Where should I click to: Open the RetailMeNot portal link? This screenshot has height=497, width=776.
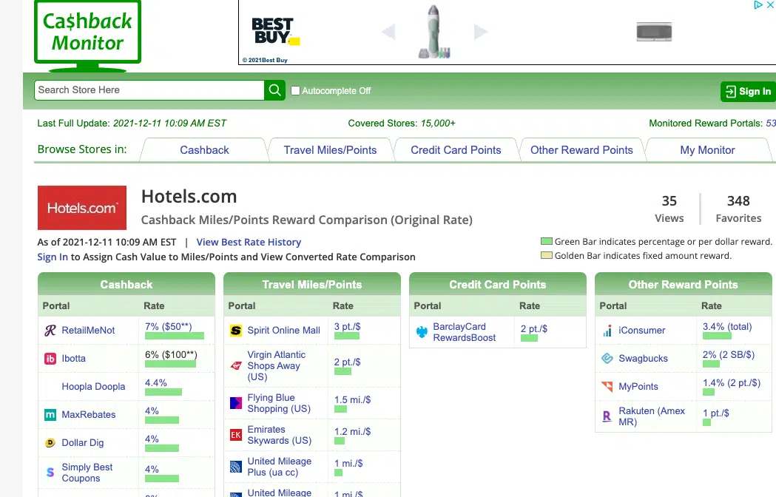click(88, 330)
